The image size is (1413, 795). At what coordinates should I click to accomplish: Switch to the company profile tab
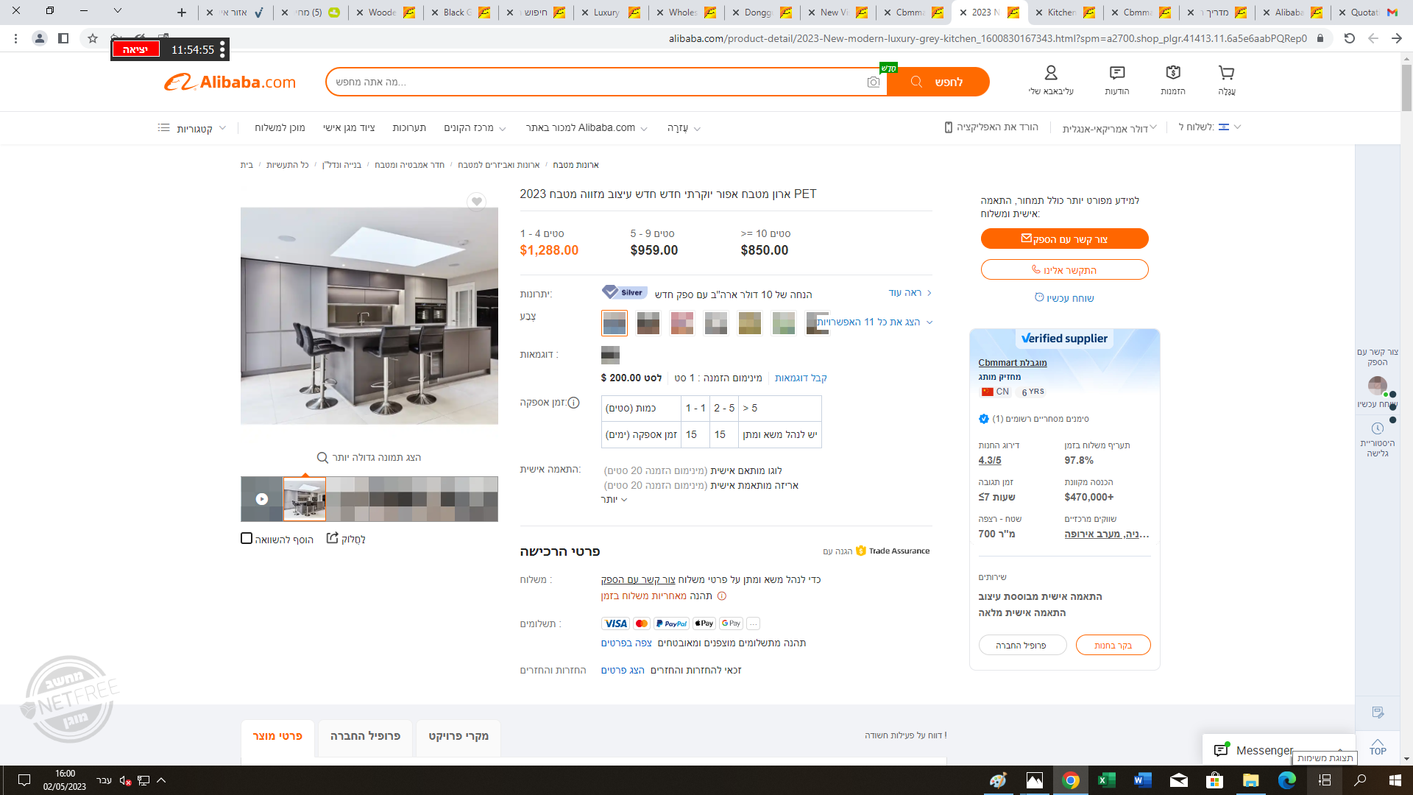[365, 736]
